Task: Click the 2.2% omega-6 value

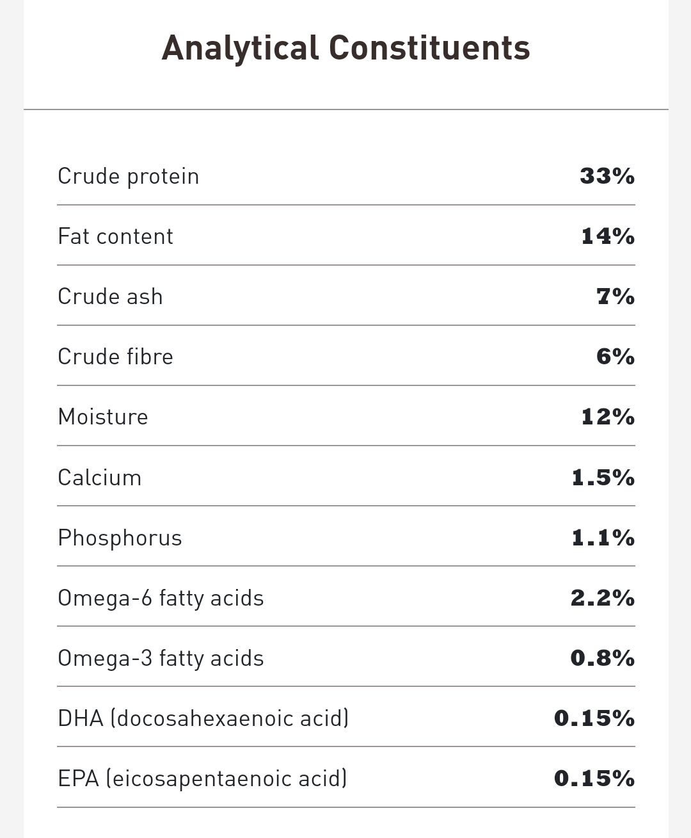Action: tap(602, 598)
